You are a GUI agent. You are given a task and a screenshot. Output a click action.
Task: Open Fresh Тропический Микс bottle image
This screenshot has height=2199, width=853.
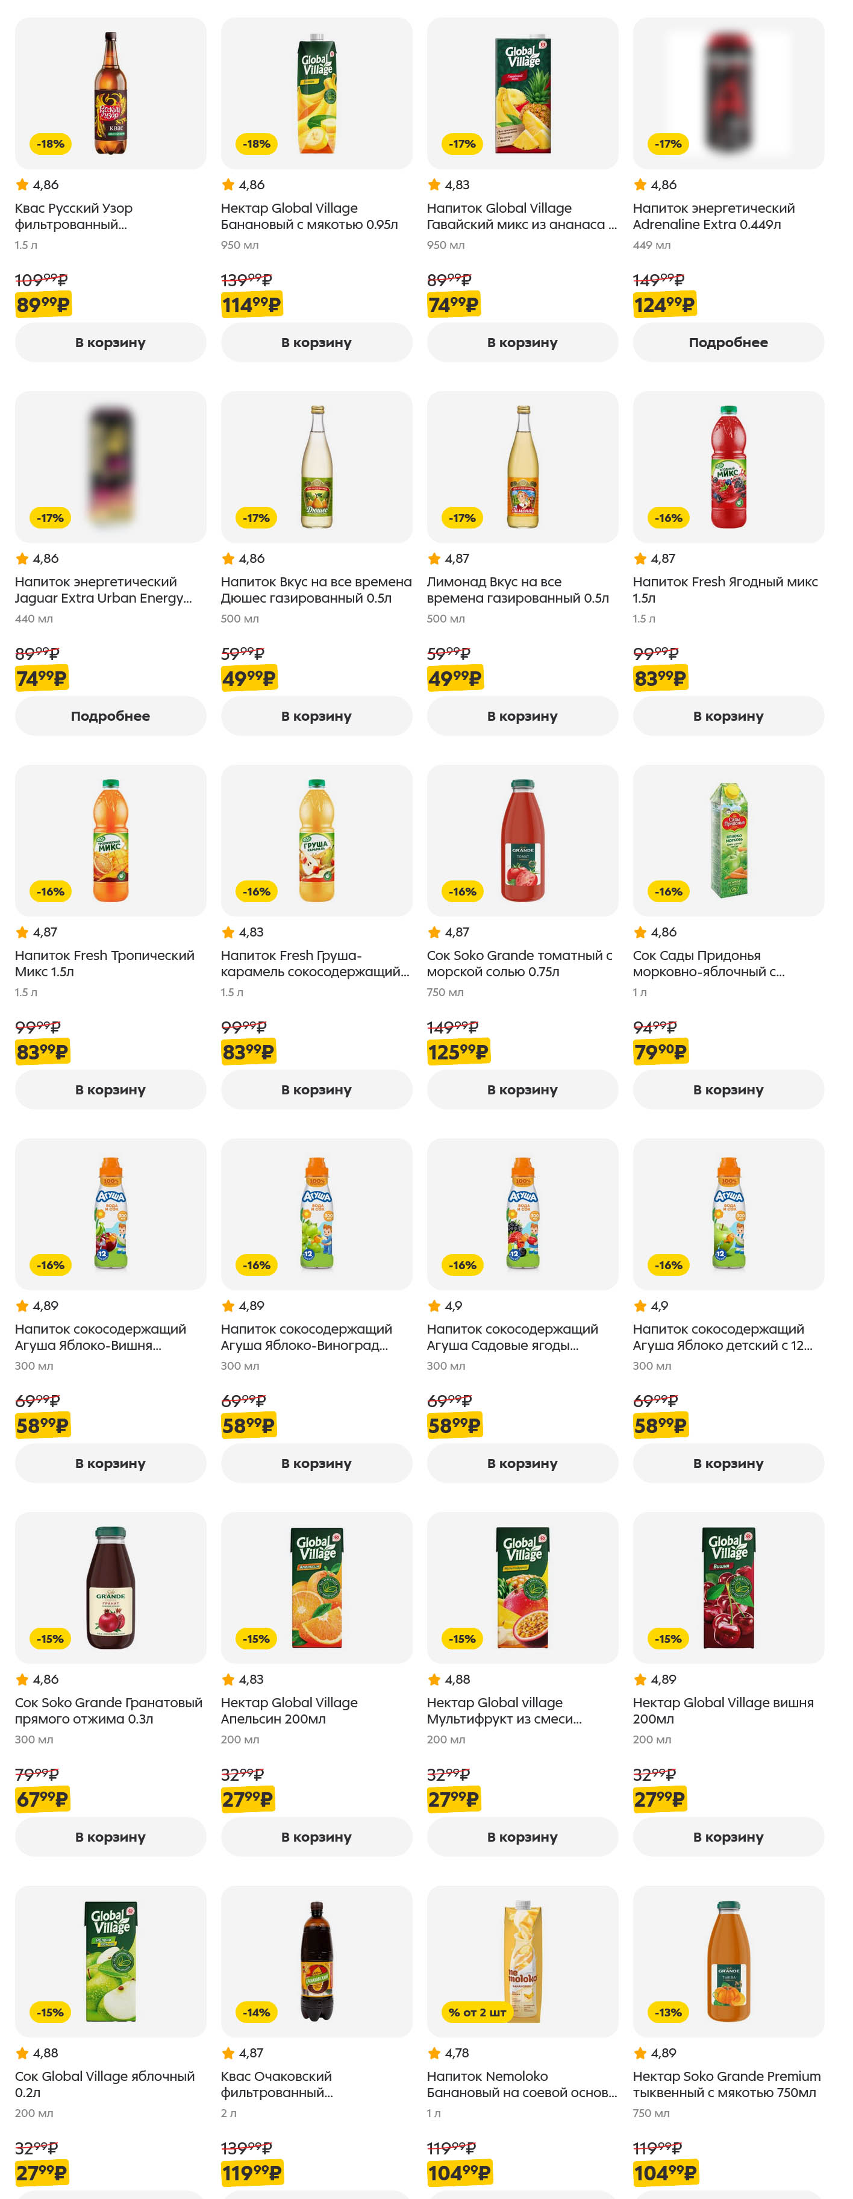click(111, 840)
